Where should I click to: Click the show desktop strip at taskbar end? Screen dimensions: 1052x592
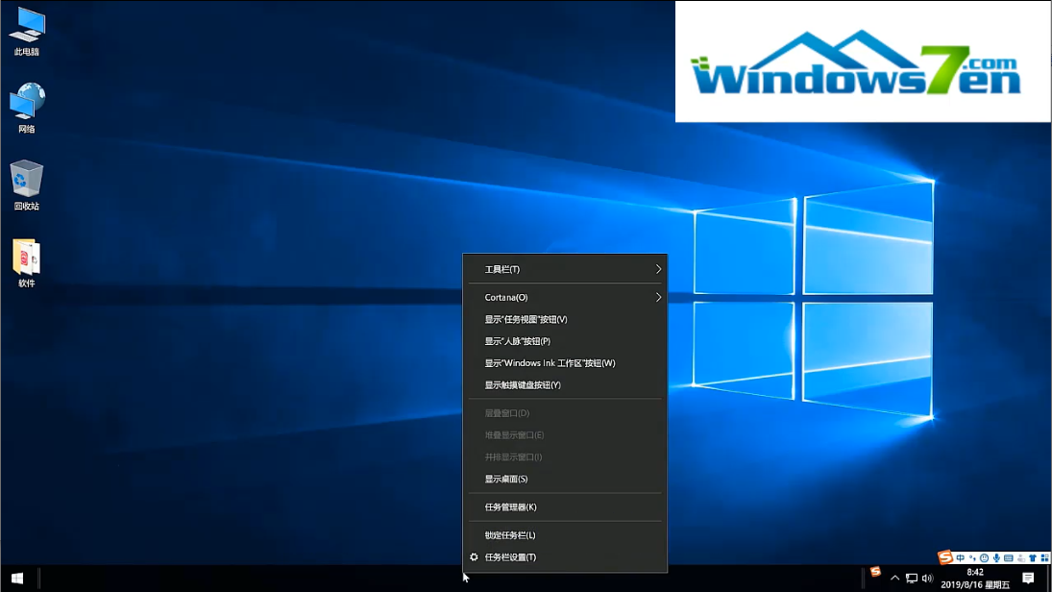(x=1049, y=578)
